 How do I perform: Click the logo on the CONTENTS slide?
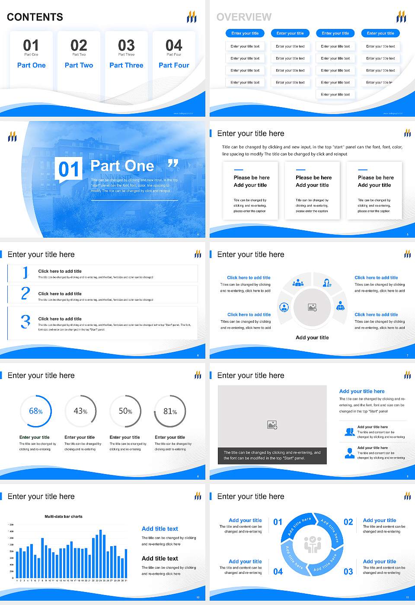pos(192,17)
